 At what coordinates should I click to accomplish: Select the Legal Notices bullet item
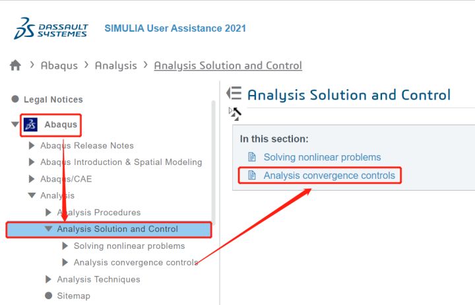(x=47, y=100)
